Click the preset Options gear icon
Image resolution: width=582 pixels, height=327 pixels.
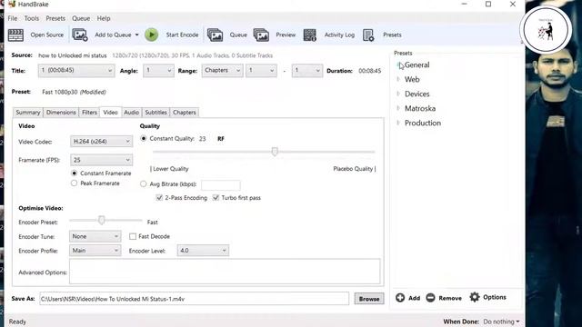475,297
